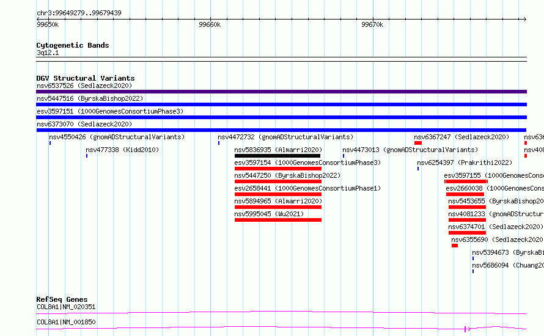Open the nsv5995045 (Wu2021) label
Screen dimensions: 544x336
(x=269, y=214)
